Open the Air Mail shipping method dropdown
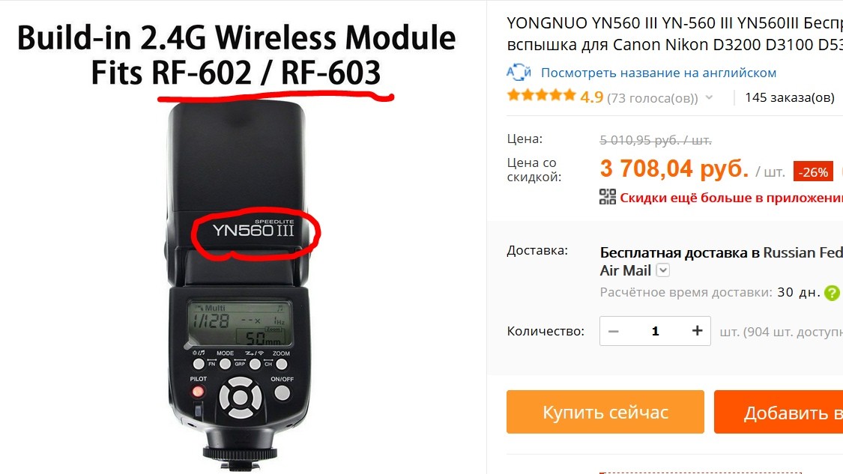Screen dimensions: 843x474 (663, 270)
